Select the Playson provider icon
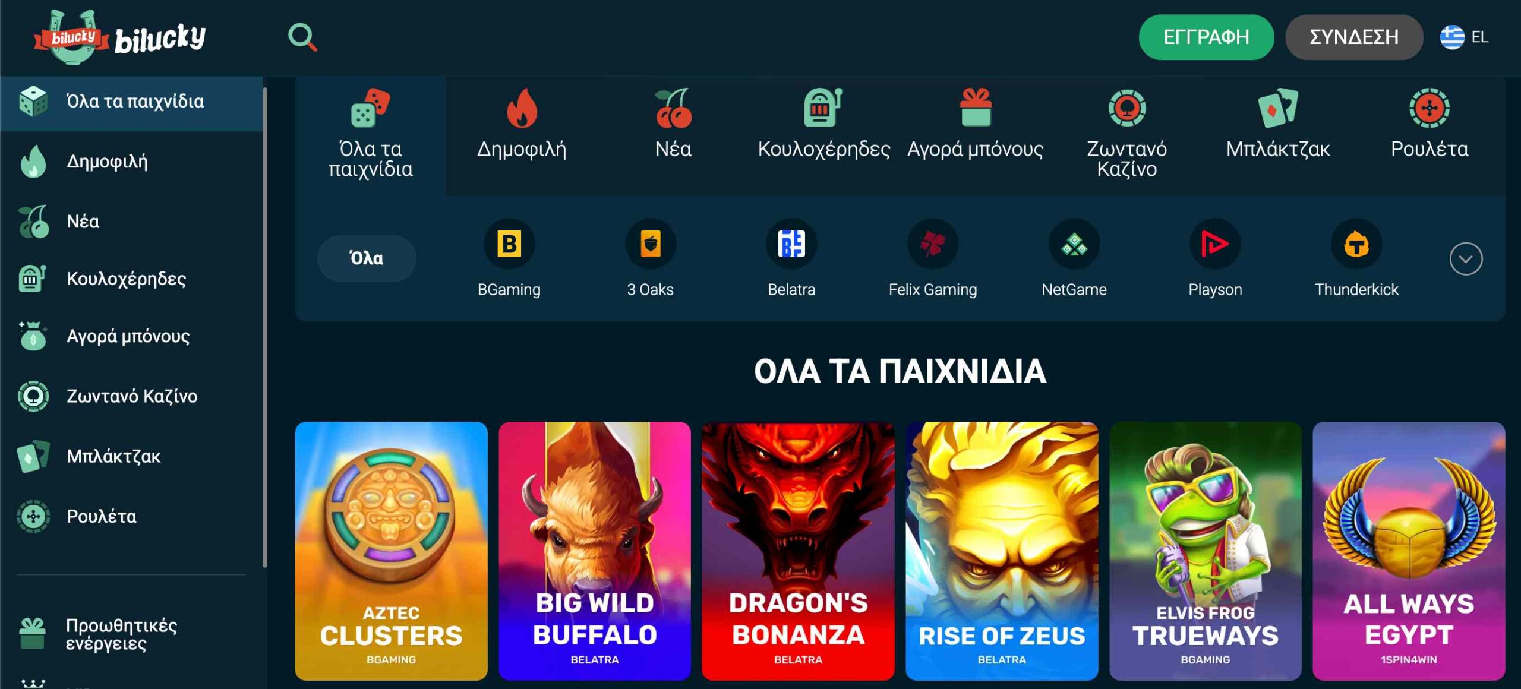The height and width of the screenshot is (689, 1521). 1215,244
